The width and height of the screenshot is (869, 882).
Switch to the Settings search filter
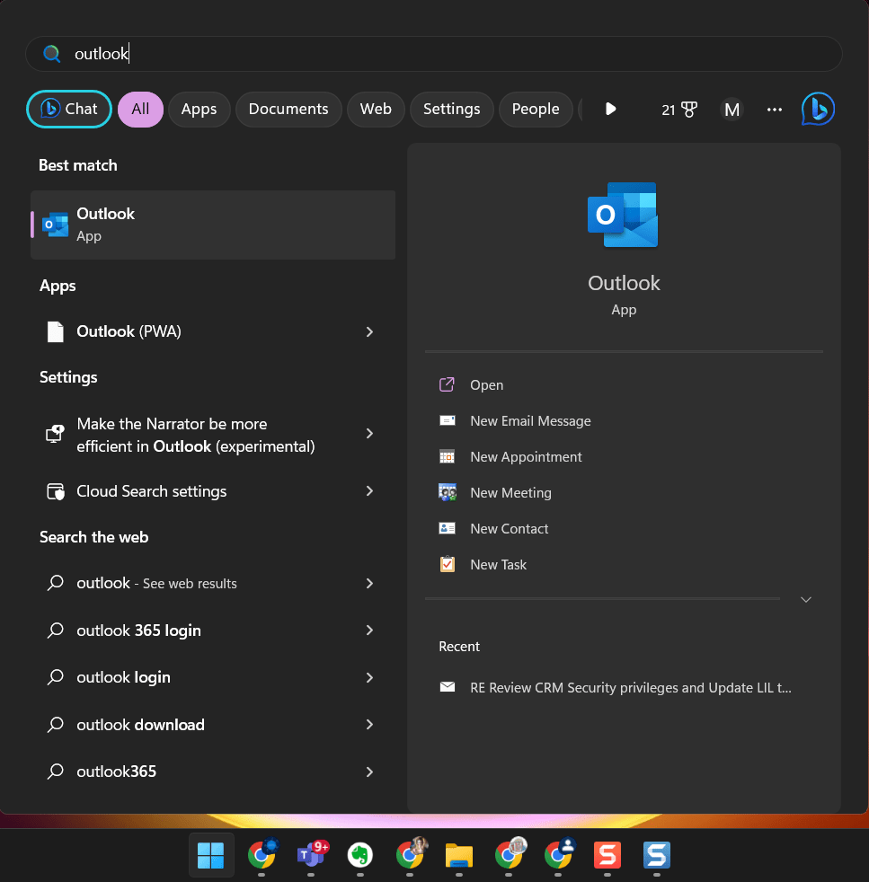451,109
